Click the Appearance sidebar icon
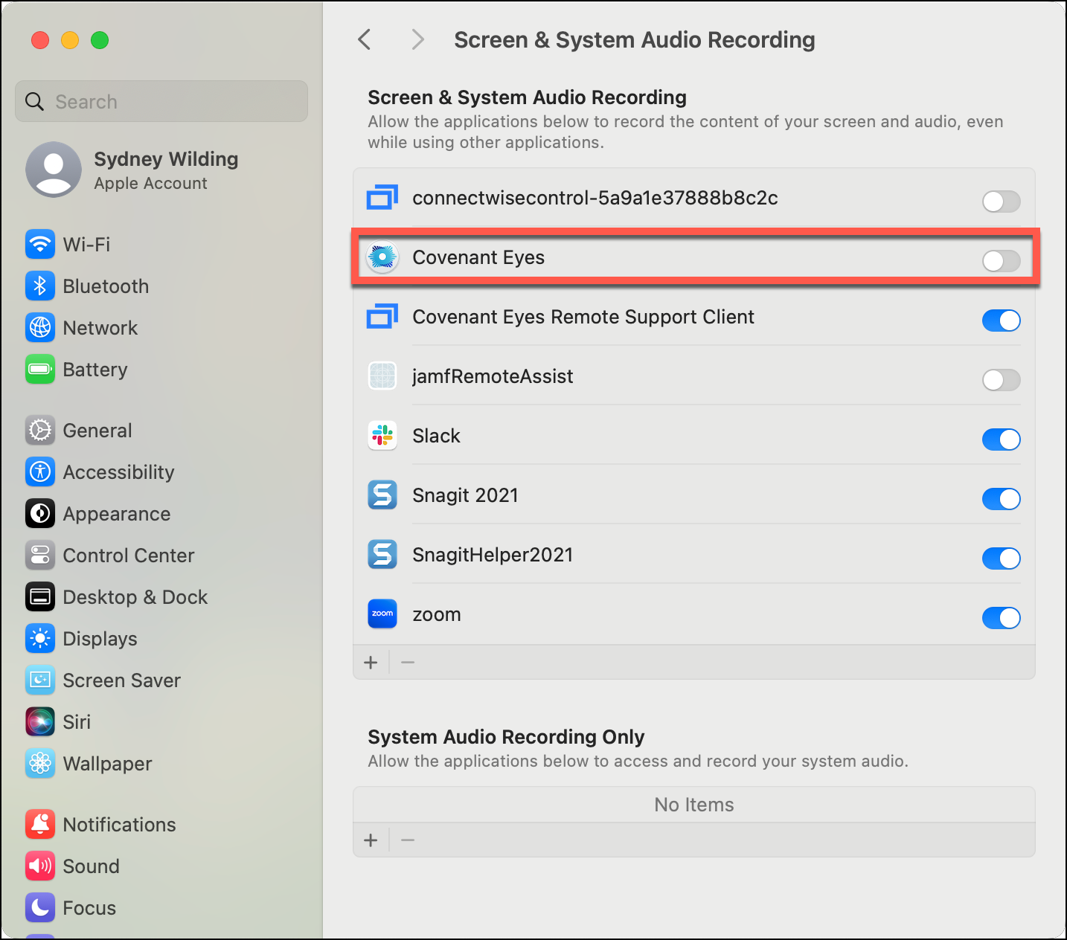Image resolution: width=1067 pixels, height=940 pixels. [x=40, y=513]
